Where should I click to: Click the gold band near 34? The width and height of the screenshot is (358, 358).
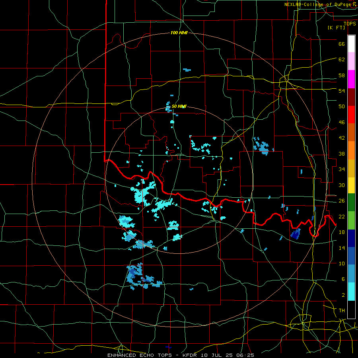[351, 168]
